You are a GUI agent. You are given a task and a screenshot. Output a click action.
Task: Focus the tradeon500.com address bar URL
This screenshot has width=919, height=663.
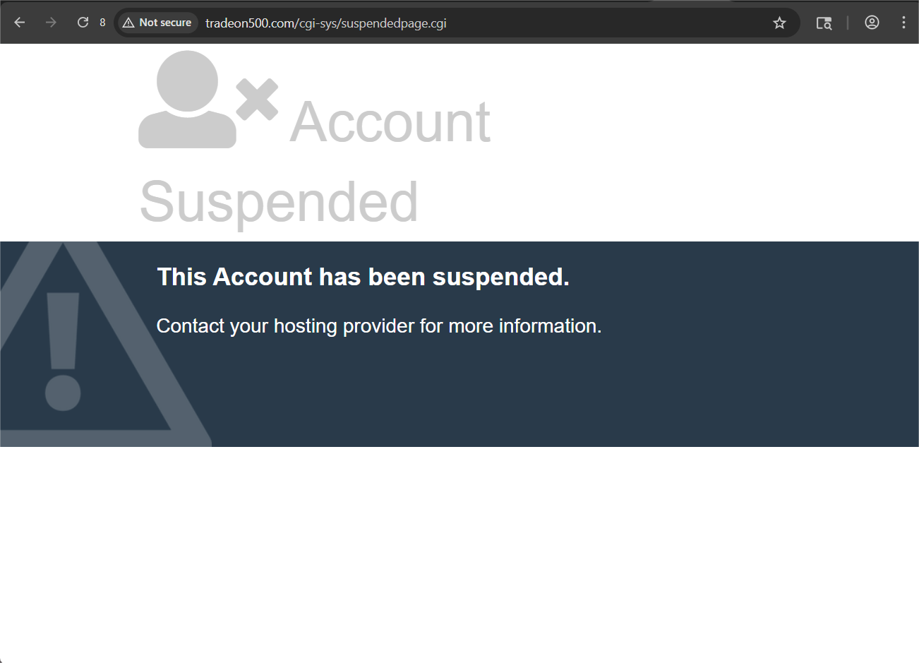pos(326,23)
